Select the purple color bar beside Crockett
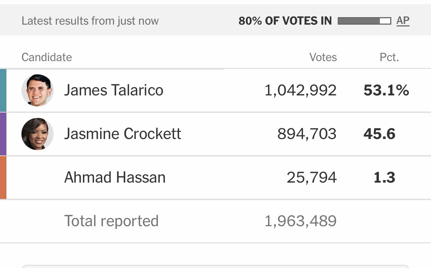The image size is (431, 268). [3, 134]
